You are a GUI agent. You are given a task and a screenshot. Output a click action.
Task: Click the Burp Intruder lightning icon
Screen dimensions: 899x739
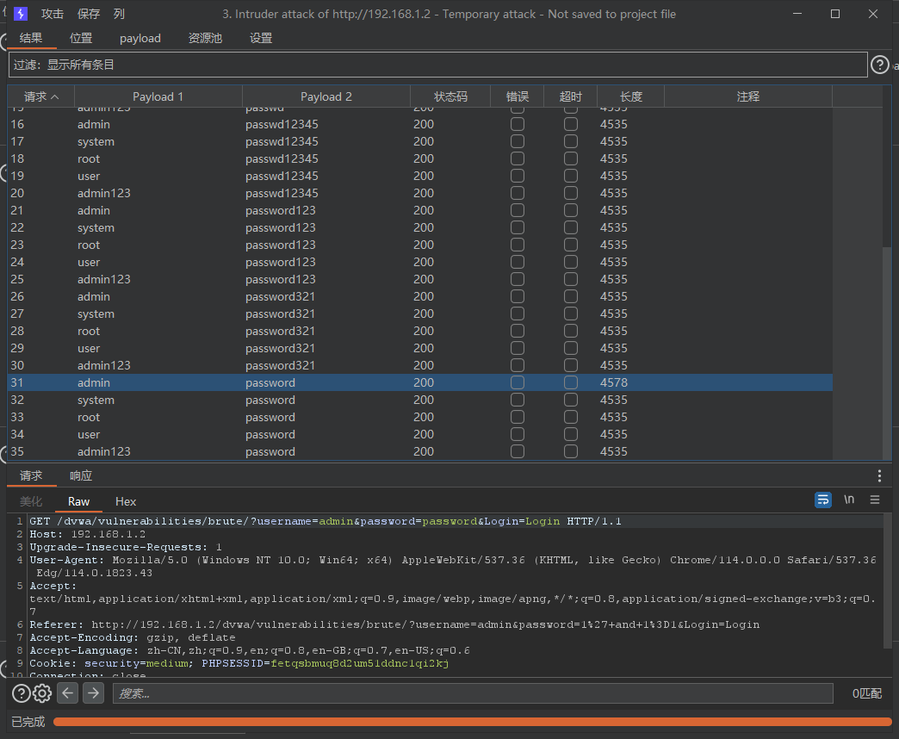[x=21, y=14]
